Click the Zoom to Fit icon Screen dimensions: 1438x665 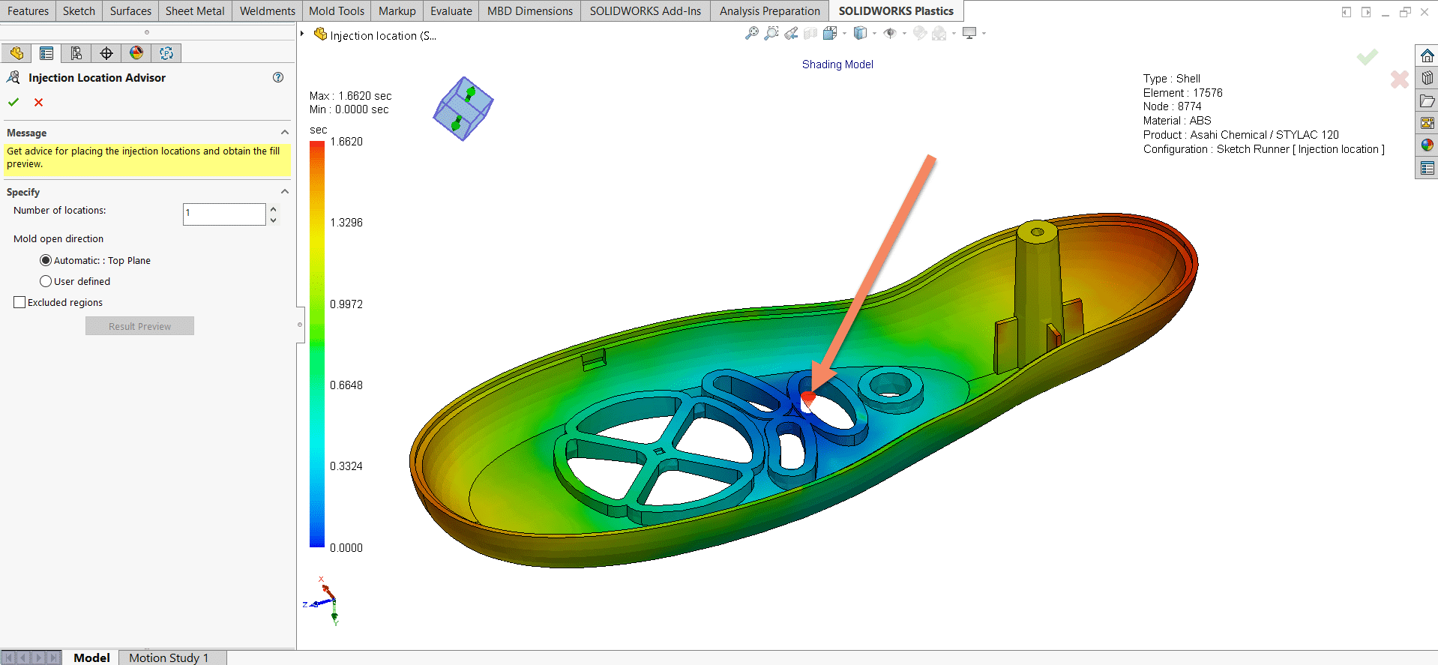(x=751, y=34)
